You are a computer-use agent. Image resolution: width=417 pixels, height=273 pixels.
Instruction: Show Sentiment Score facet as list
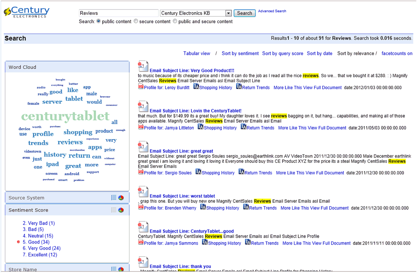(114, 210)
